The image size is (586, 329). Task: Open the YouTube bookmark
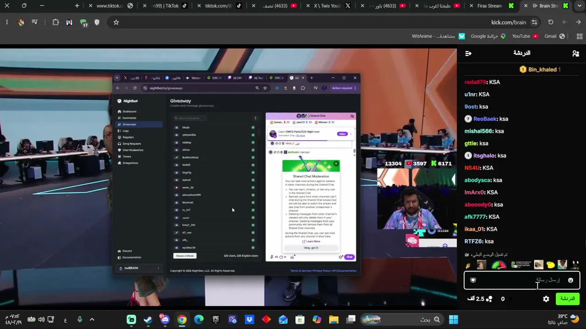[525, 36]
